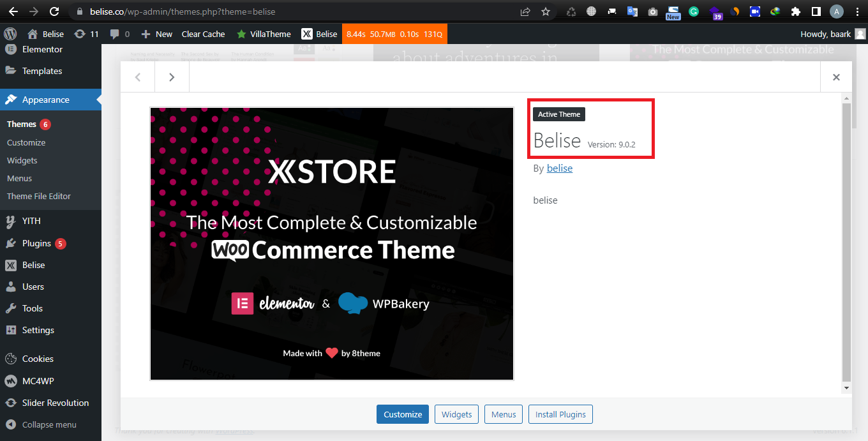
Task: Click Clear Cache in admin bar
Action: (203, 34)
